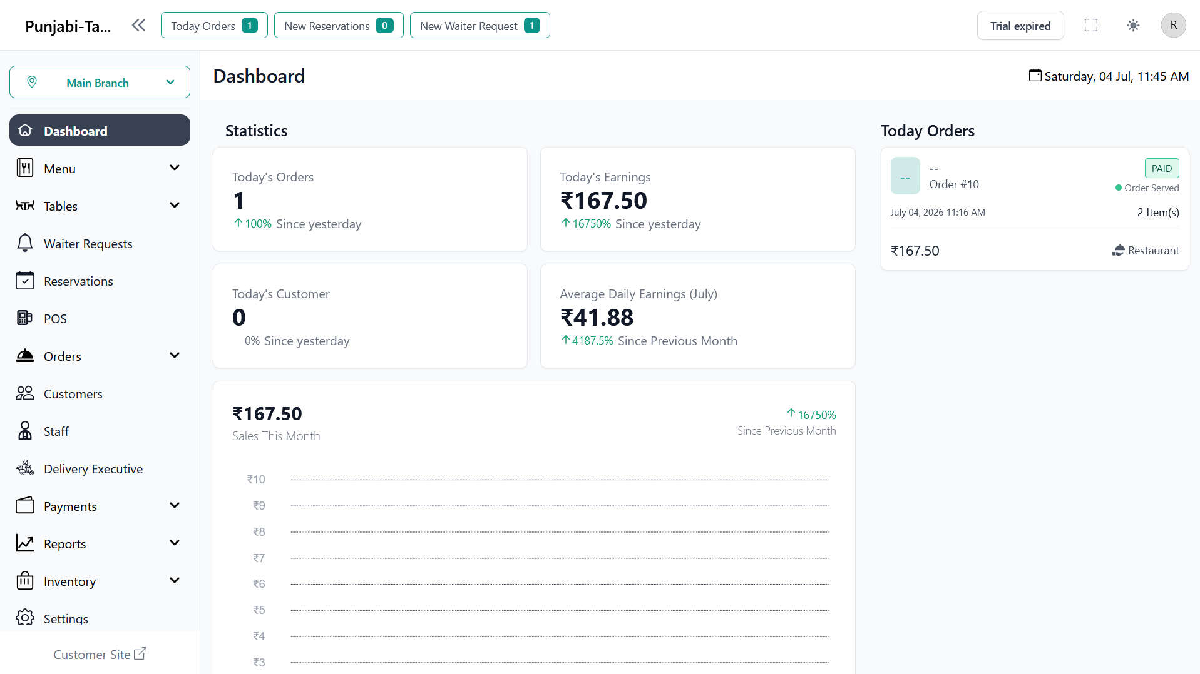Image resolution: width=1200 pixels, height=674 pixels.
Task: Open the POS page
Action: 100,318
